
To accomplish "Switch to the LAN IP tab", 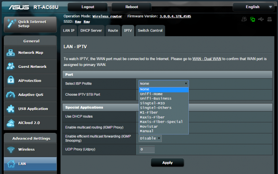I will [69, 30].
